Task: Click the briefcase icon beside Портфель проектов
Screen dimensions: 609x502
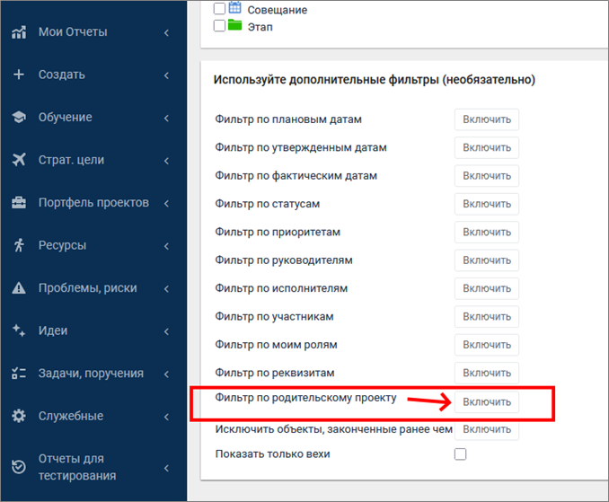Action: coord(19,202)
